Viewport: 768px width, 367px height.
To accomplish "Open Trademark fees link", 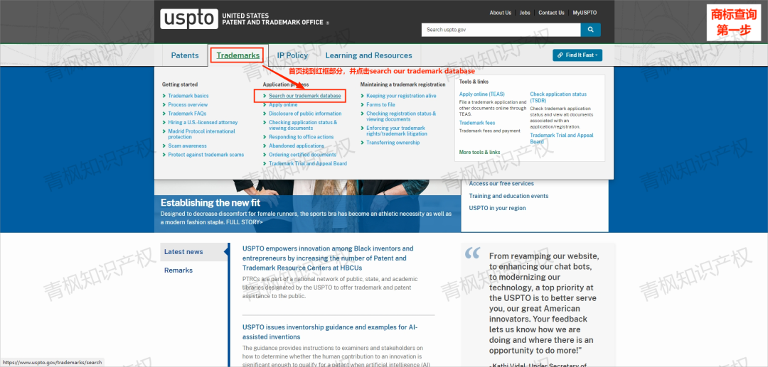I will pyautogui.click(x=477, y=123).
